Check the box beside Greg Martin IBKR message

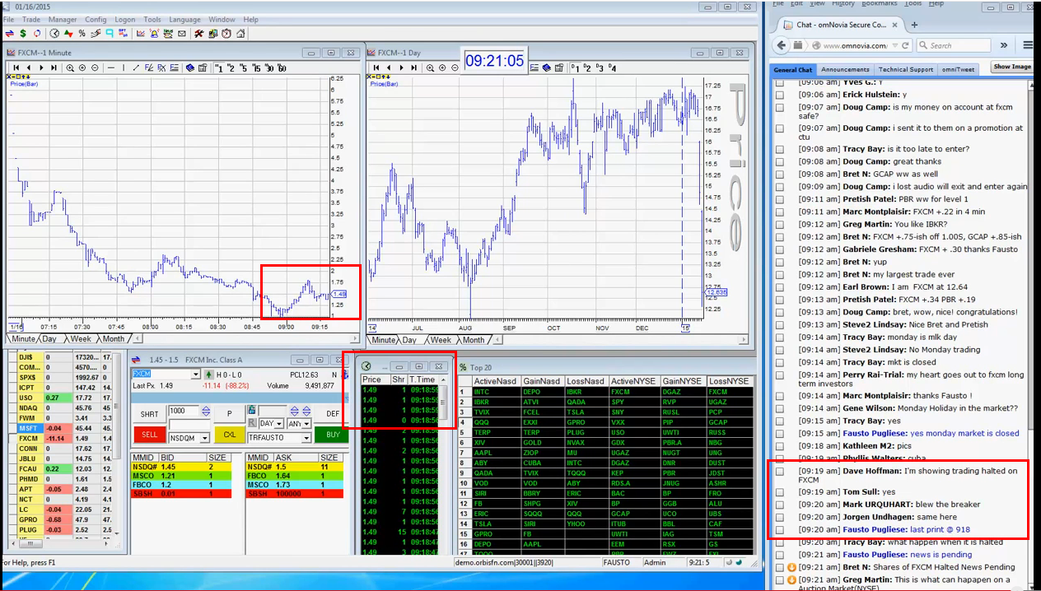pyautogui.click(x=779, y=224)
